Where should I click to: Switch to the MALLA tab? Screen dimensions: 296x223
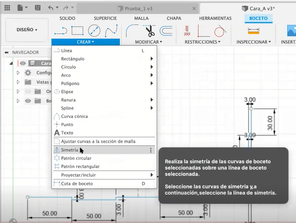click(x=141, y=18)
